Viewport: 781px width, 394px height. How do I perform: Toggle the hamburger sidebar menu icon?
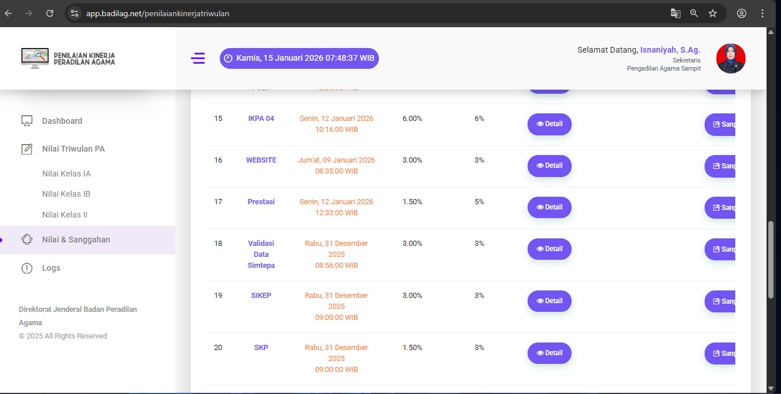click(198, 58)
